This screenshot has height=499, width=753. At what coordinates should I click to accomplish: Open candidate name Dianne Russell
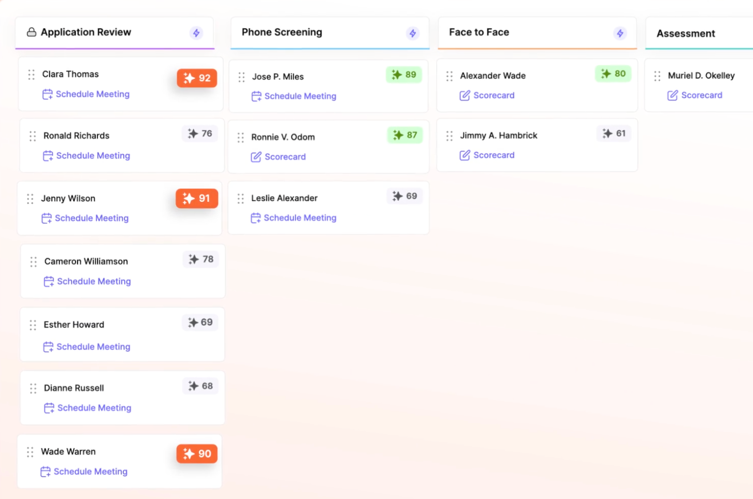(74, 388)
